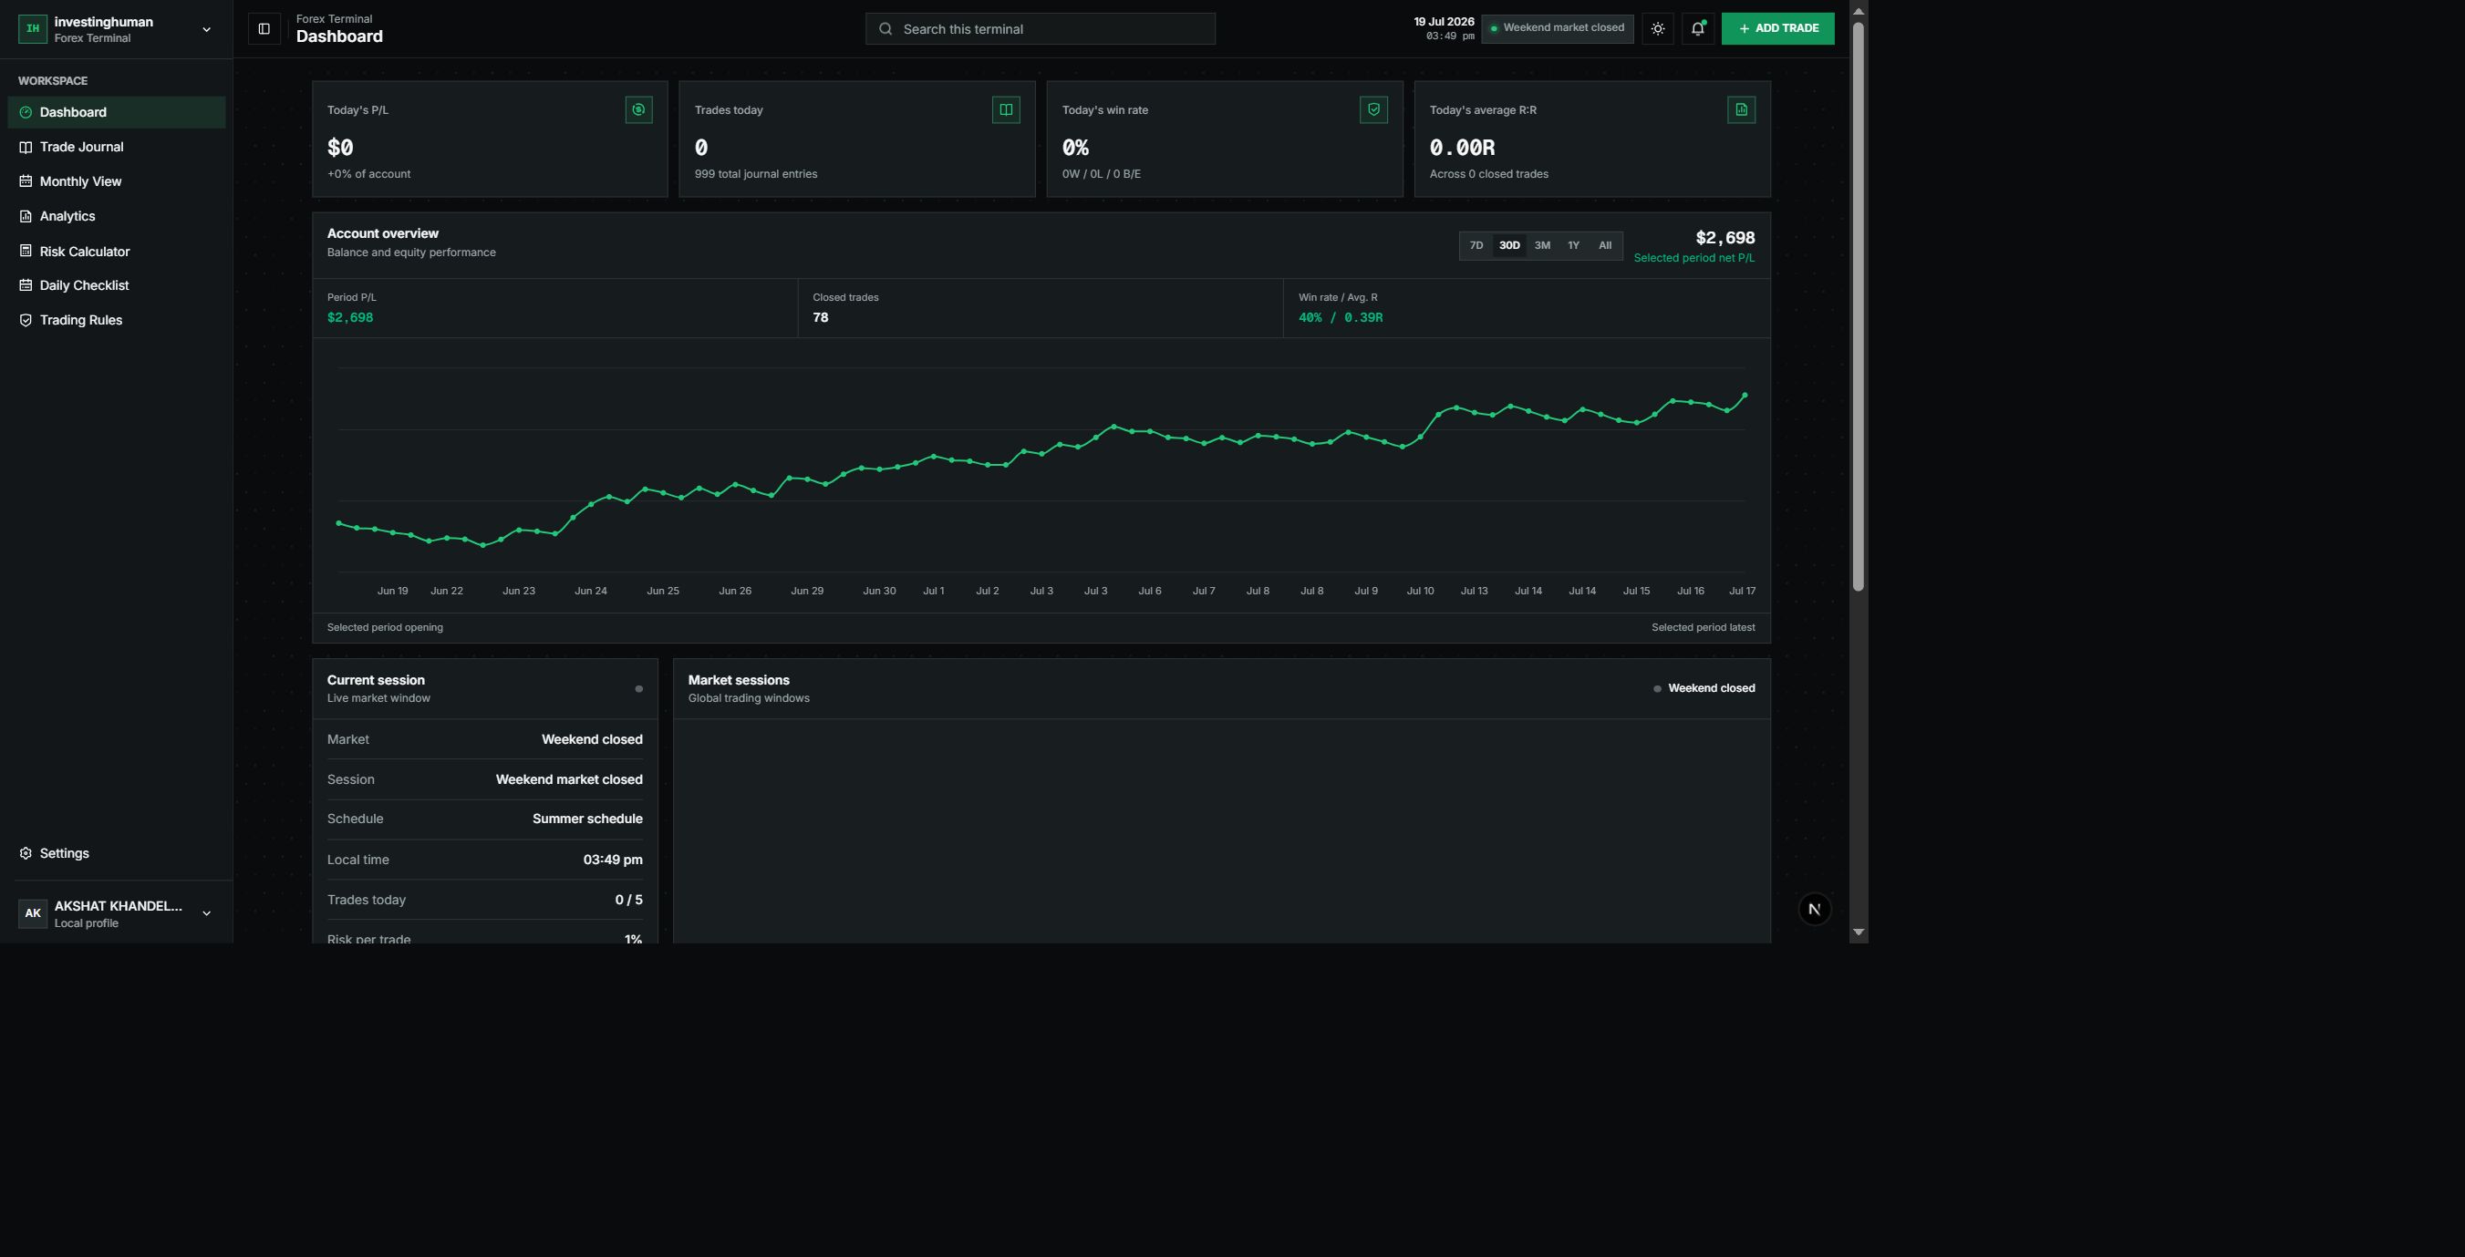Click the Local time 03:49 pm value

click(614, 860)
